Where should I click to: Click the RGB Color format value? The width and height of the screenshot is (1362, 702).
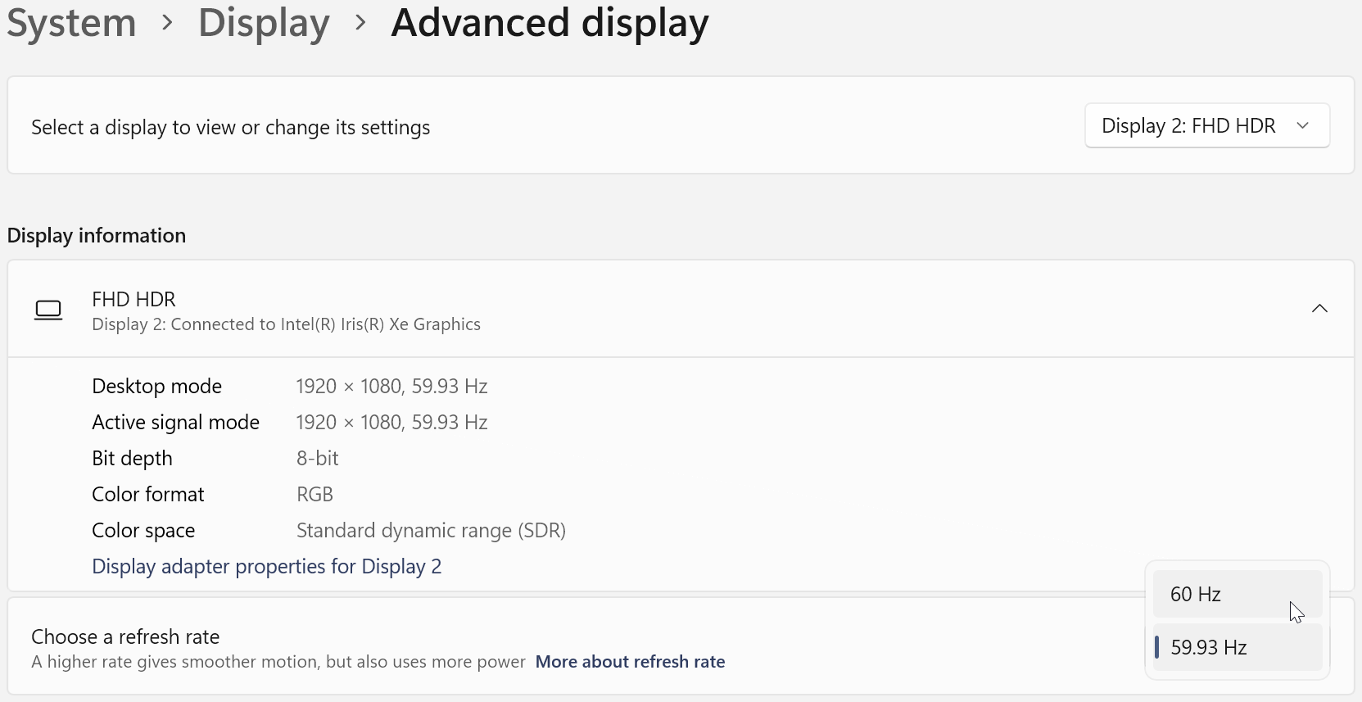click(314, 495)
